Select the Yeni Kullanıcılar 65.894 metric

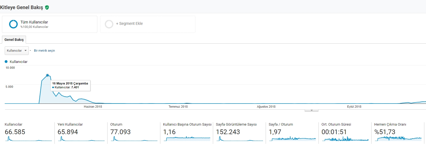[81, 133]
